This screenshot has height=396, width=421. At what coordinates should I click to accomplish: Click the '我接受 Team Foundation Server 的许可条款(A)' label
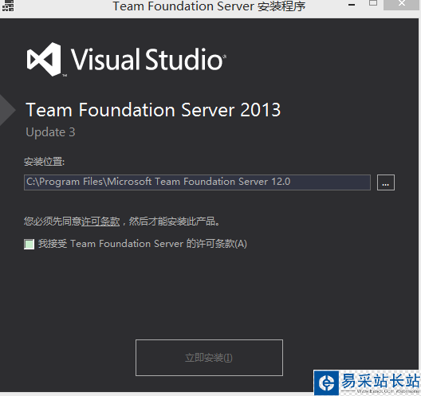pos(143,244)
